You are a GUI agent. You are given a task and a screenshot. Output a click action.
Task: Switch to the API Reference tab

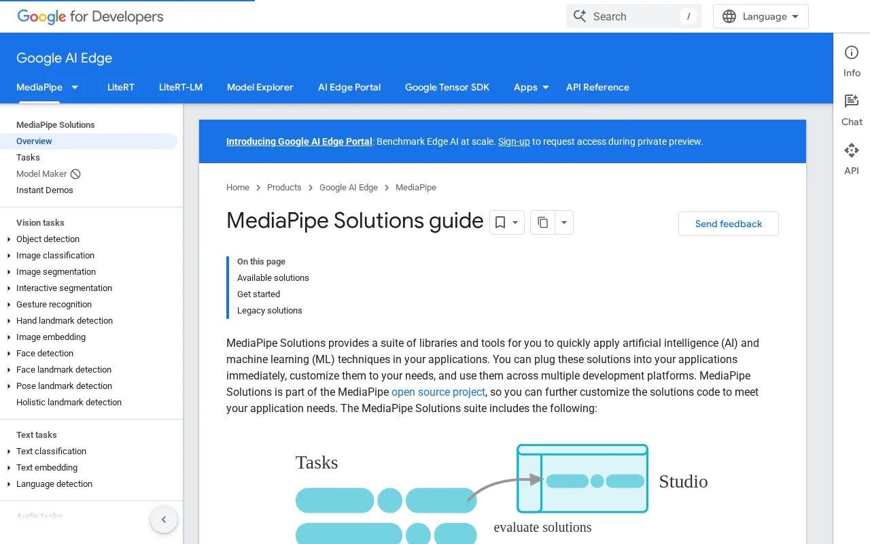597,87
